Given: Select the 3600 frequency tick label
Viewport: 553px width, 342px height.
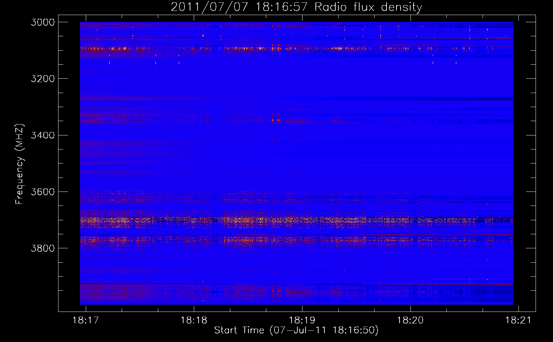Looking at the screenshot, I should tap(43, 192).
